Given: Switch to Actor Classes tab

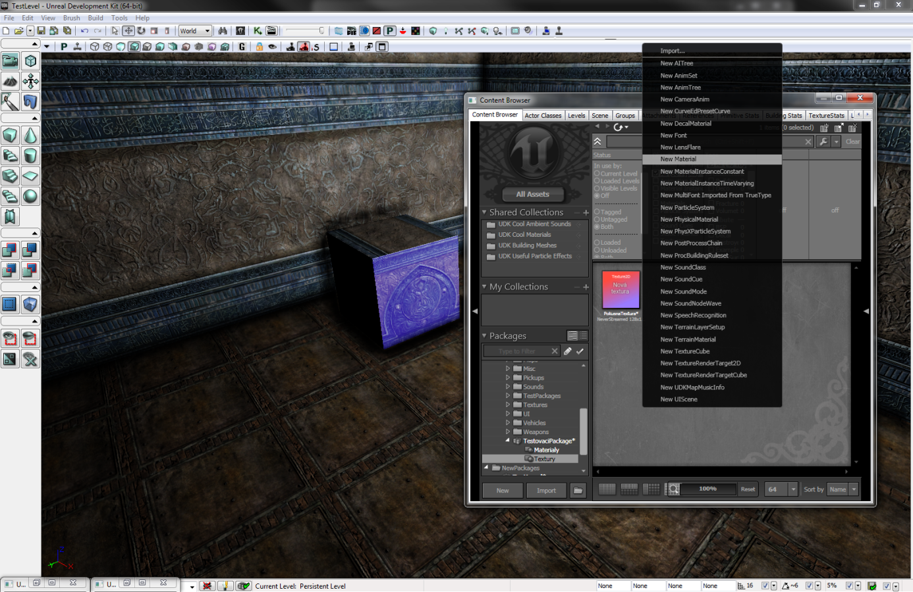Looking at the screenshot, I should click(x=543, y=116).
